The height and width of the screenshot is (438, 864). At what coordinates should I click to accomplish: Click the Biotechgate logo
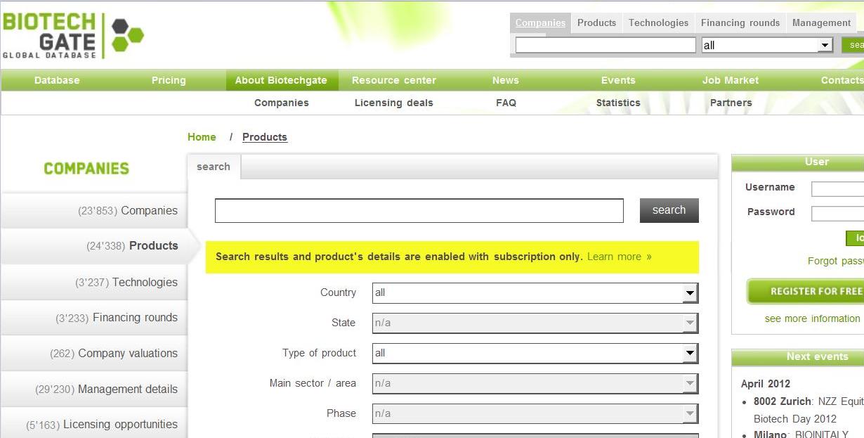click(x=73, y=35)
